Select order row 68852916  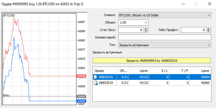pyautogui.click(x=152, y=77)
